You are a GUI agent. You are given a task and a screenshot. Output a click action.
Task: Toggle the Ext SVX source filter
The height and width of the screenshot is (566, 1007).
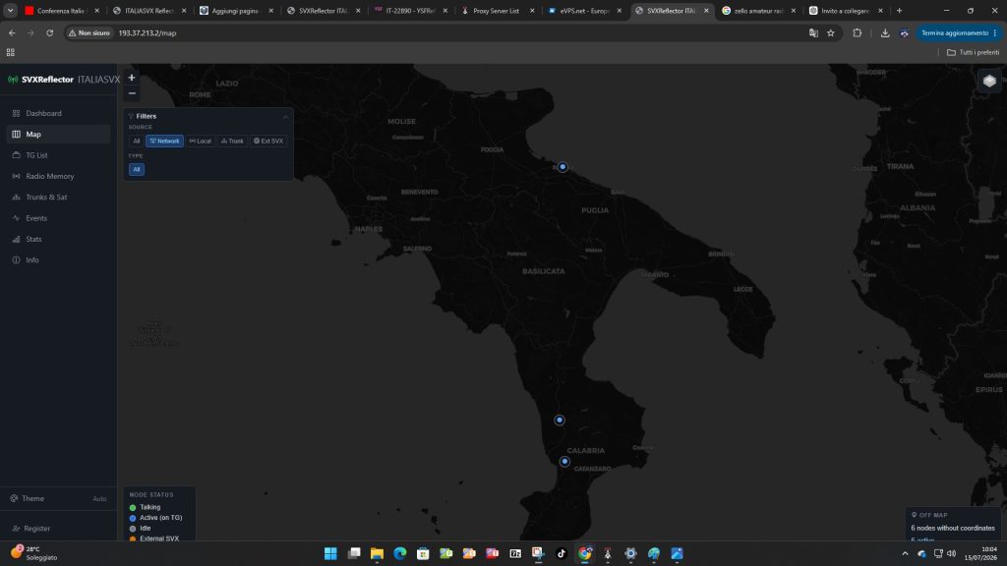[x=268, y=141]
